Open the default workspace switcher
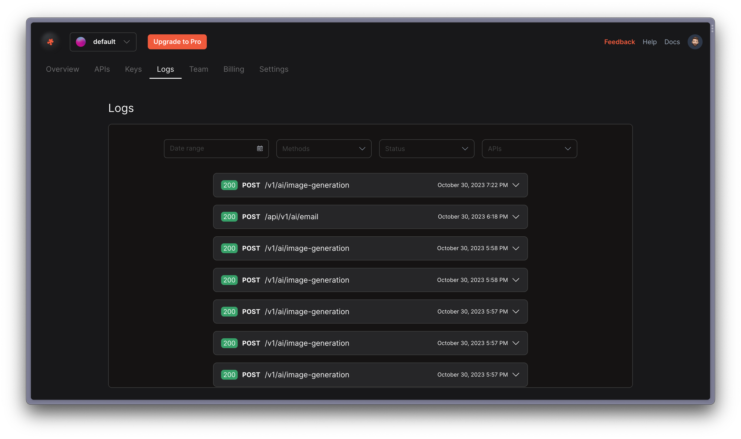 [103, 42]
